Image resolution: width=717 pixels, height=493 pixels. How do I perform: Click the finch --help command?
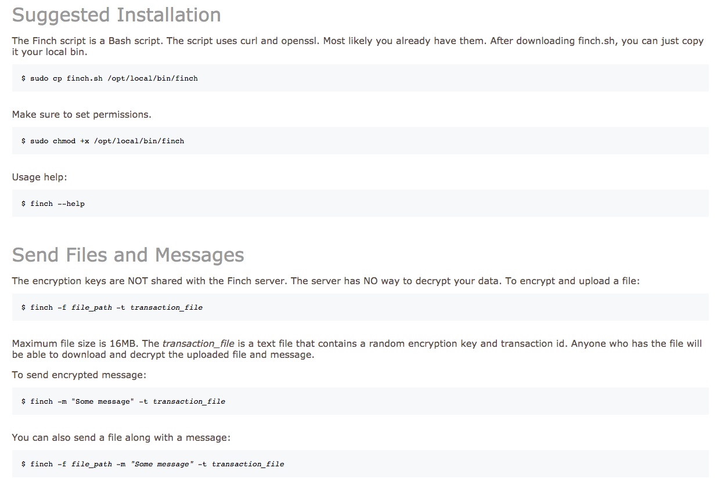(x=53, y=204)
